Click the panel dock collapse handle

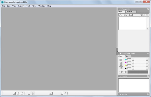point(117,51)
